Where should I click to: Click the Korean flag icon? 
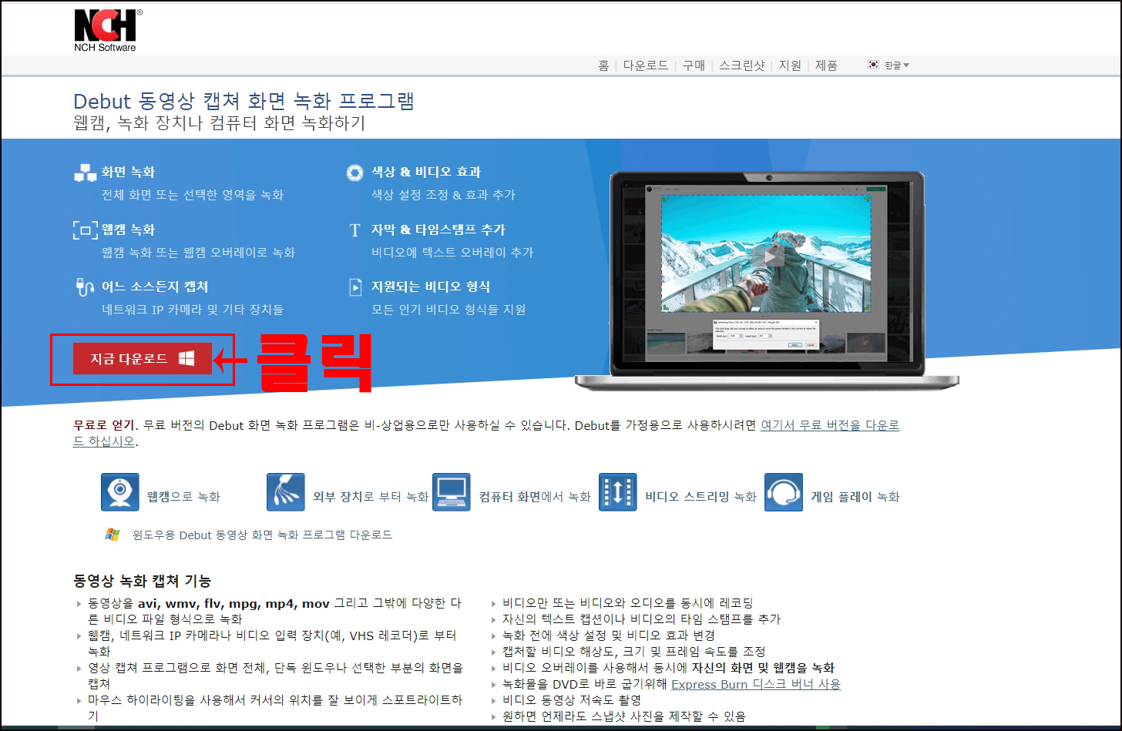(x=873, y=65)
